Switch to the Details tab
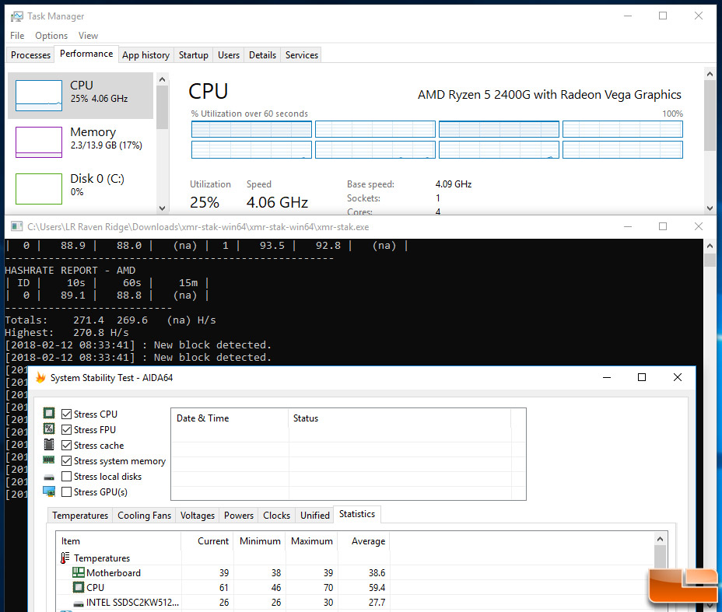The image size is (722, 612). (x=262, y=54)
